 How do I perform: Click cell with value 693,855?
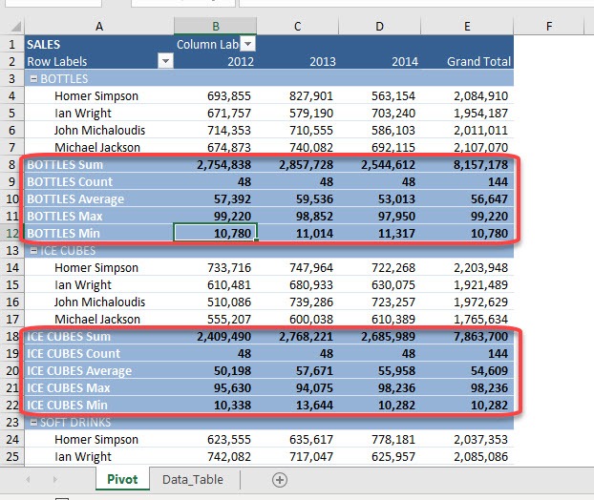(215, 95)
